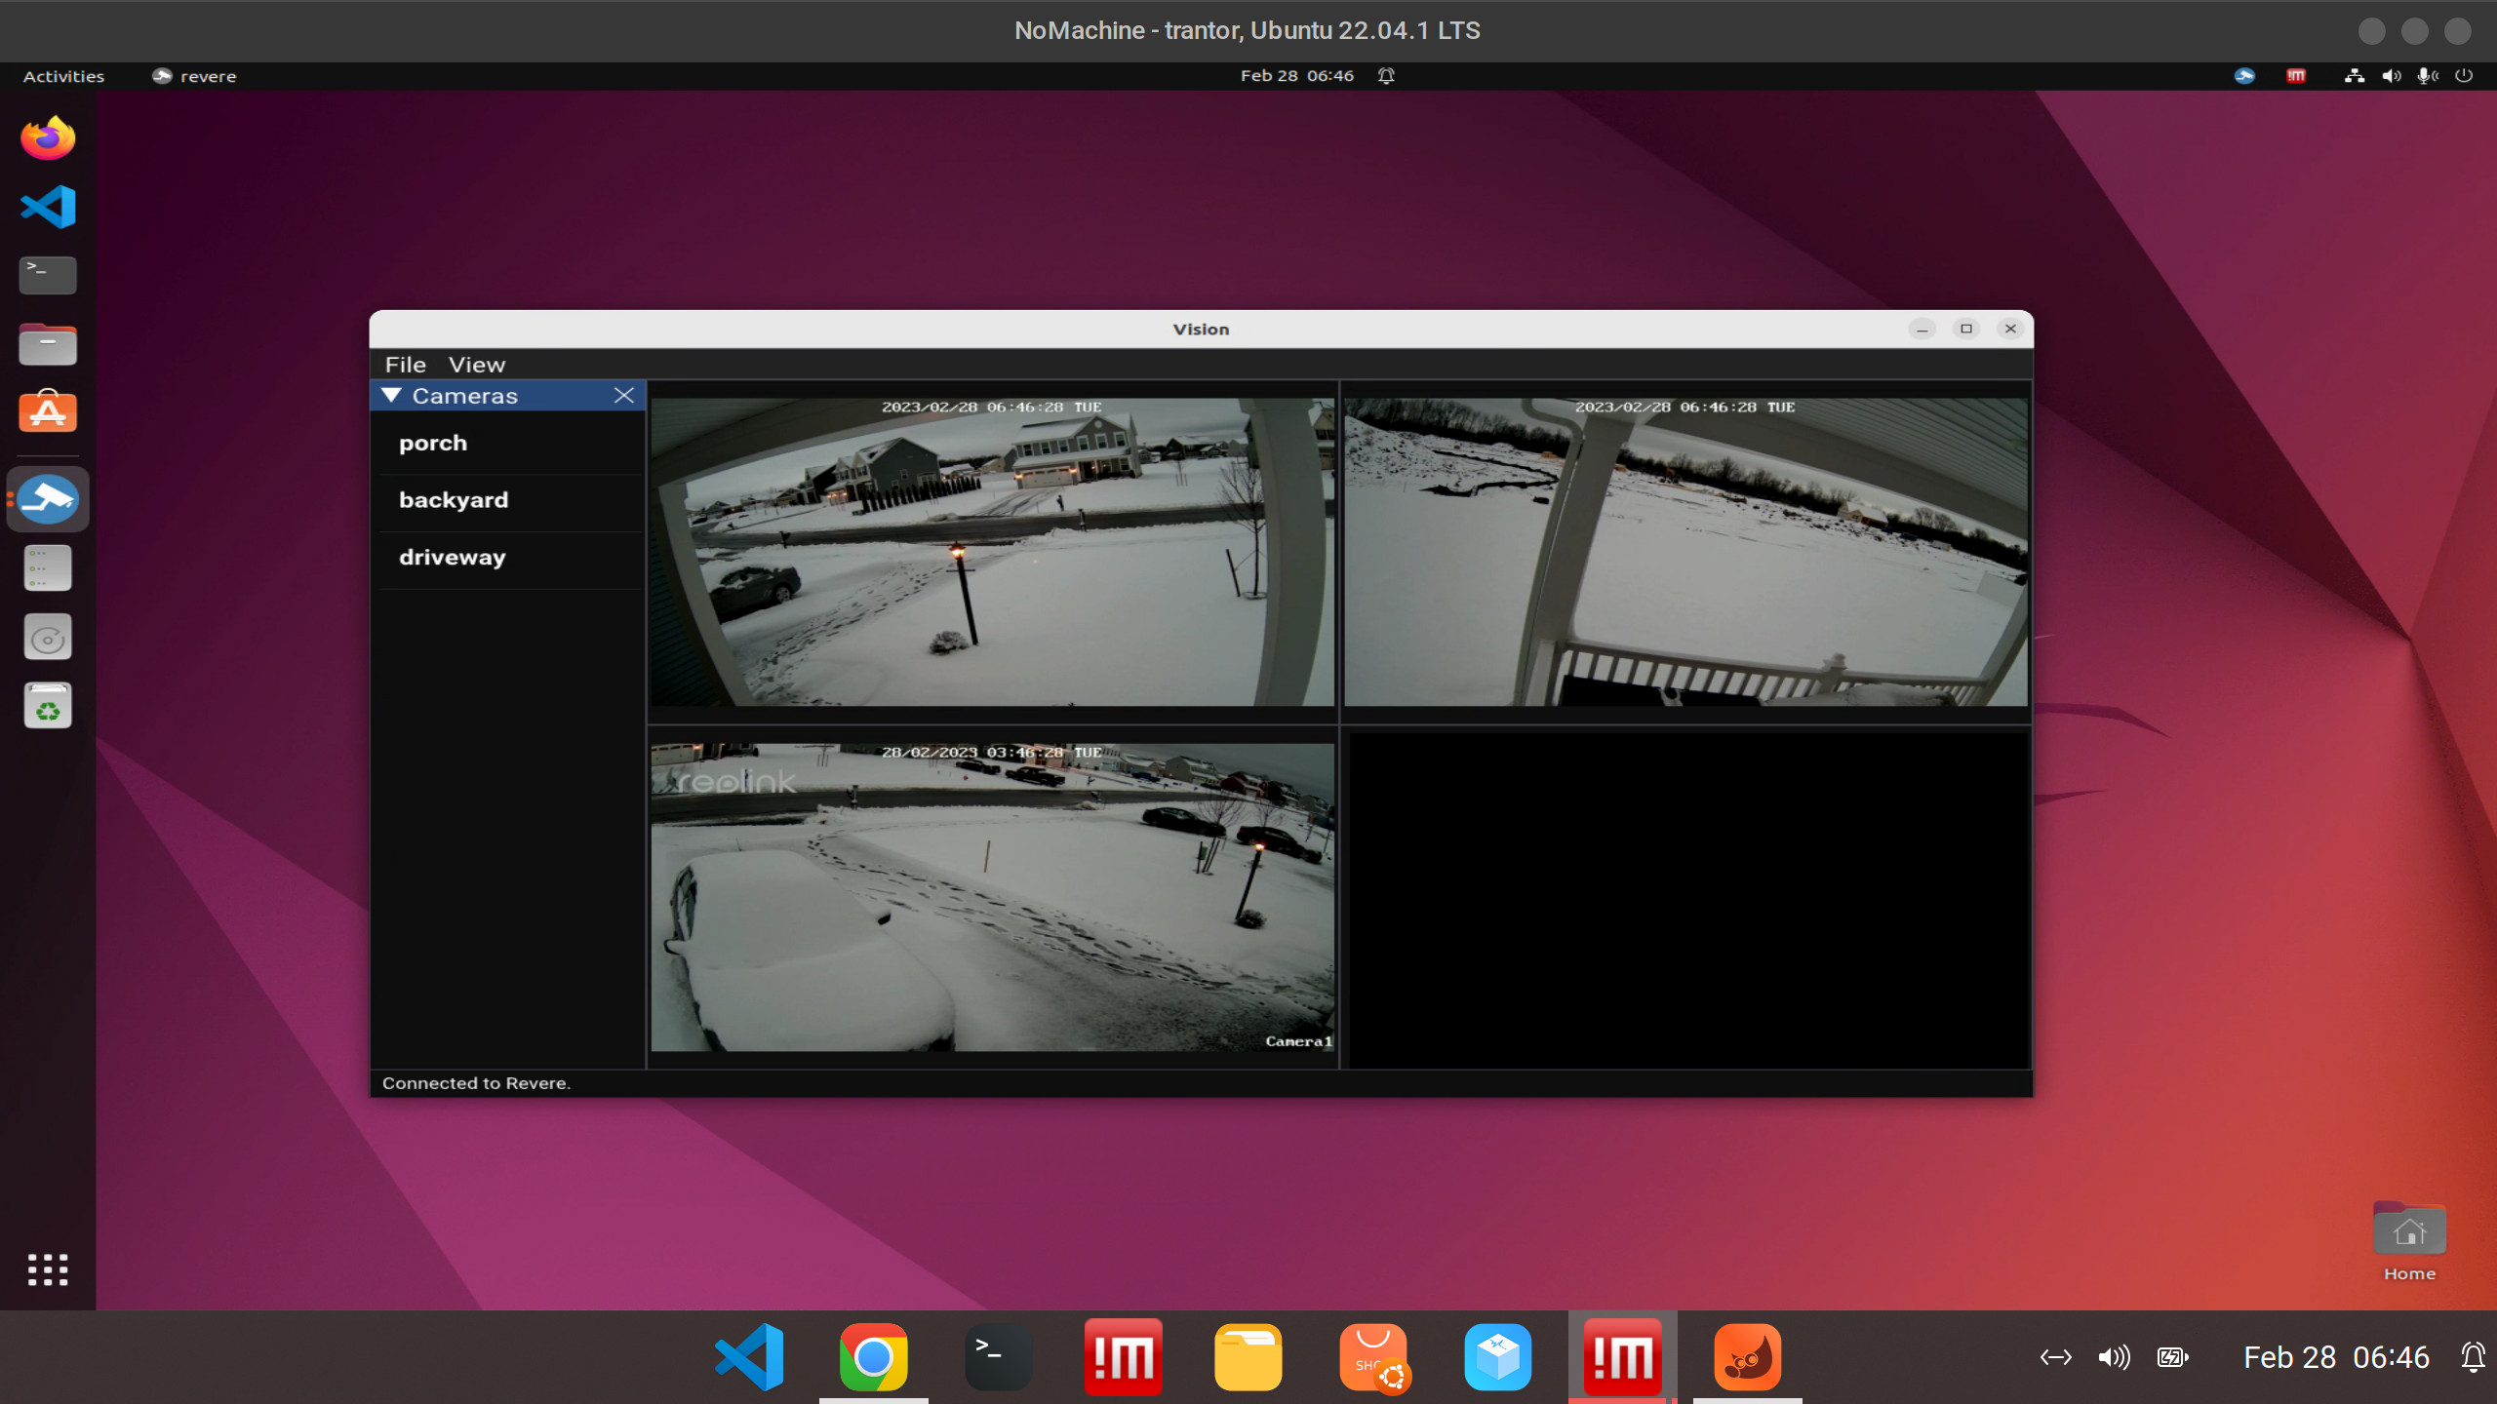Collapse the Cameras panel triangle

(x=392, y=395)
